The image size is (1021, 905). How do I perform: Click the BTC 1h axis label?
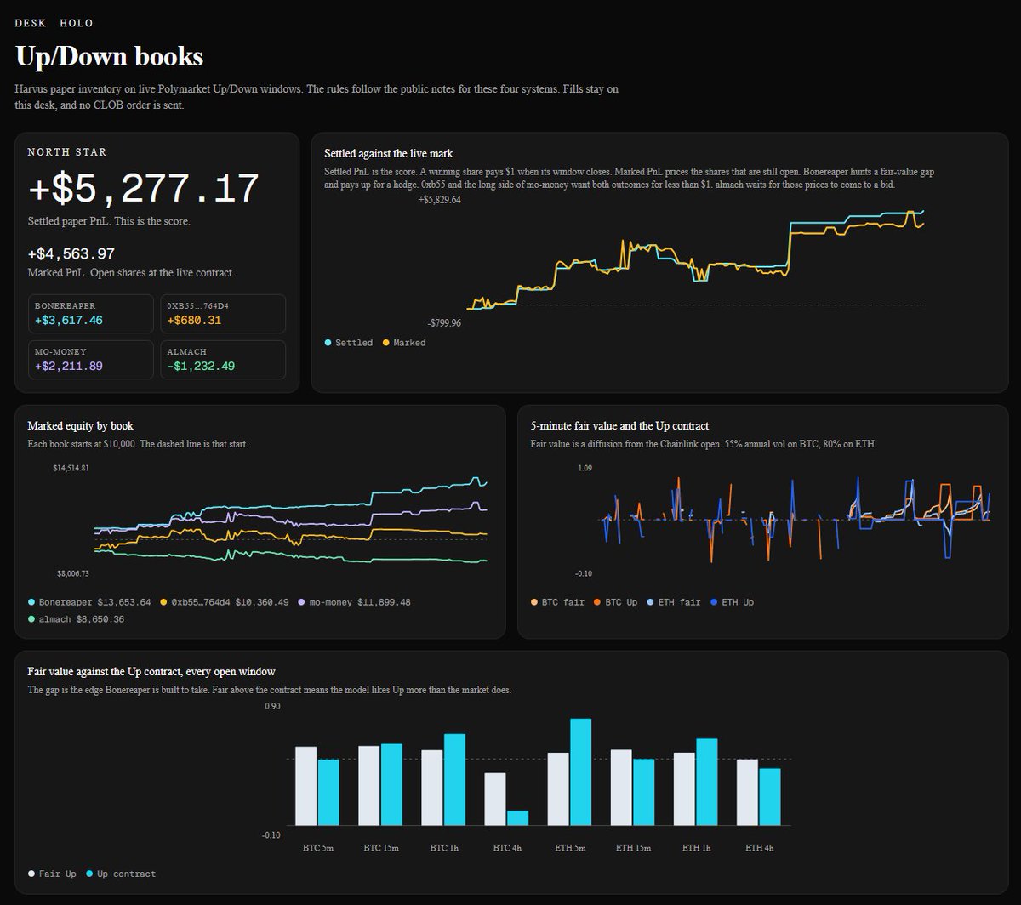pyautogui.click(x=443, y=848)
